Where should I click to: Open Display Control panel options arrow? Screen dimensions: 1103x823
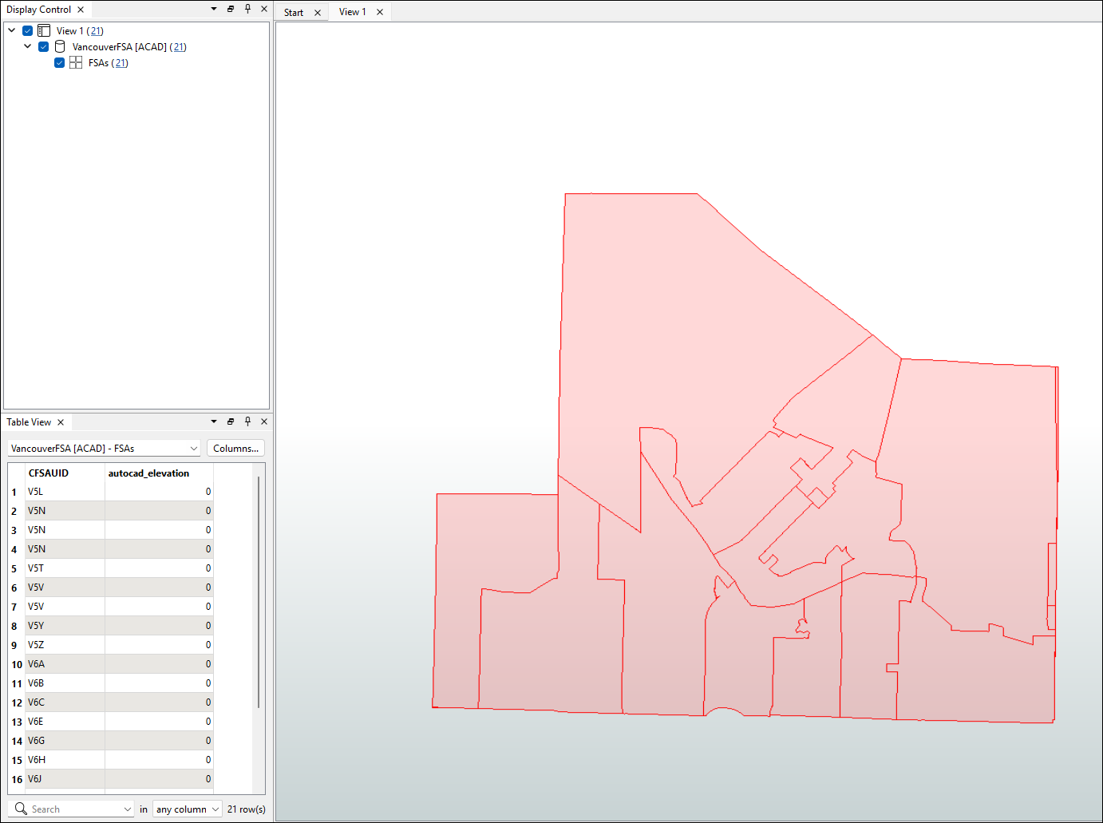click(x=214, y=9)
